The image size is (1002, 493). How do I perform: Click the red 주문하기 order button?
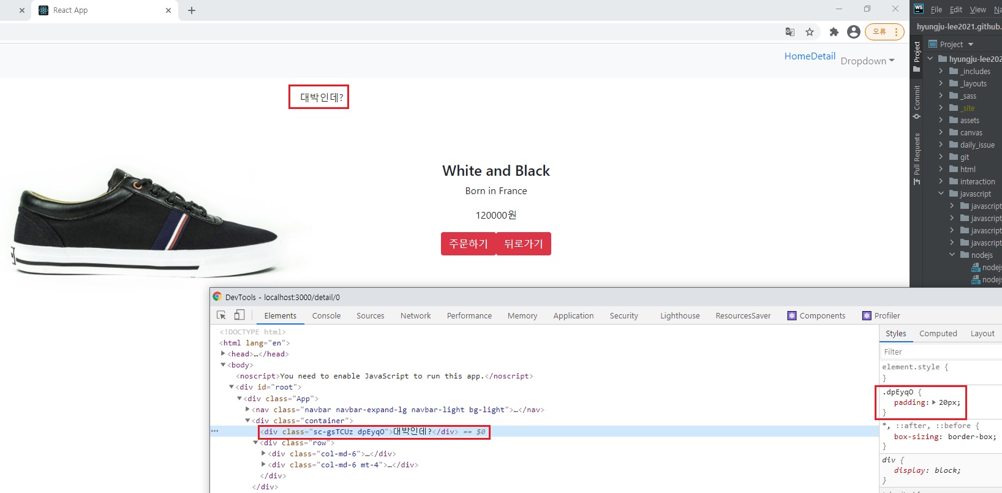469,244
